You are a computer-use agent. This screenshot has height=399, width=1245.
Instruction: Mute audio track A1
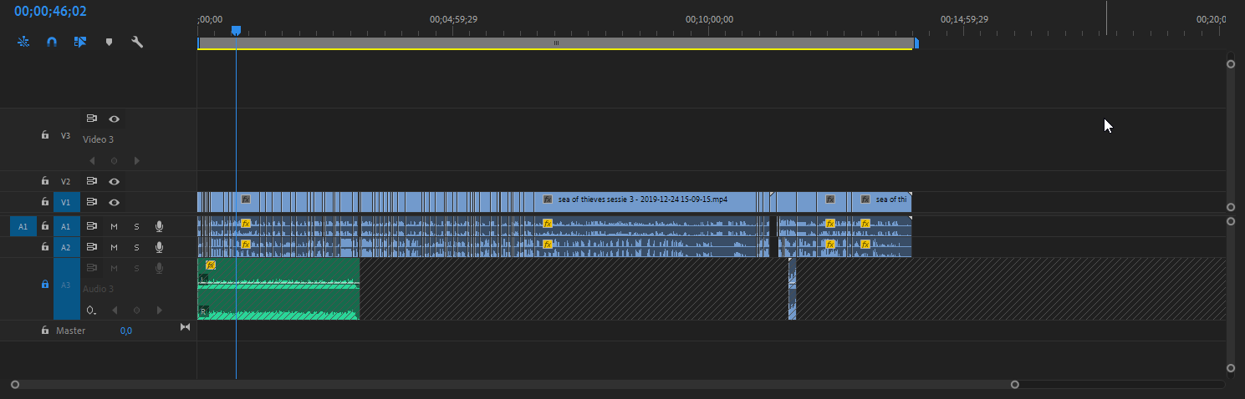(x=114, y=226)
